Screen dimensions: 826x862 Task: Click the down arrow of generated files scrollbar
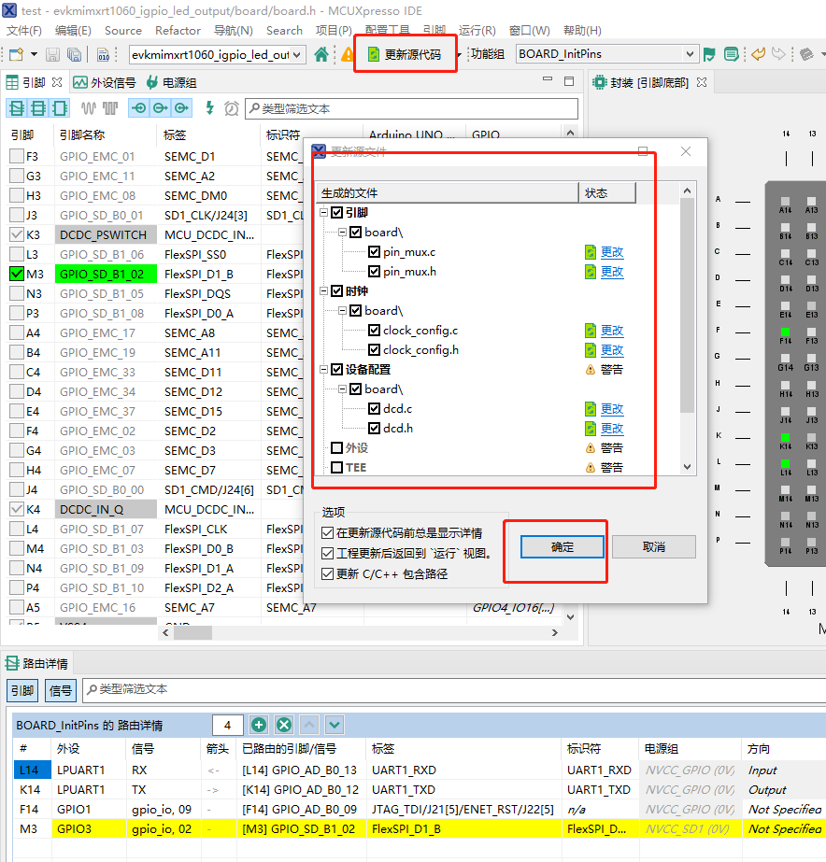pos(687,467)
